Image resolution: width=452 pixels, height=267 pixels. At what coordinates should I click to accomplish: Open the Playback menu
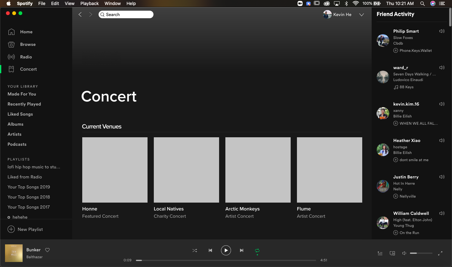click(89, 3)
